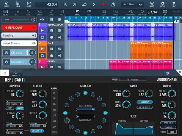Redo the last action

[x=89, y=12]
